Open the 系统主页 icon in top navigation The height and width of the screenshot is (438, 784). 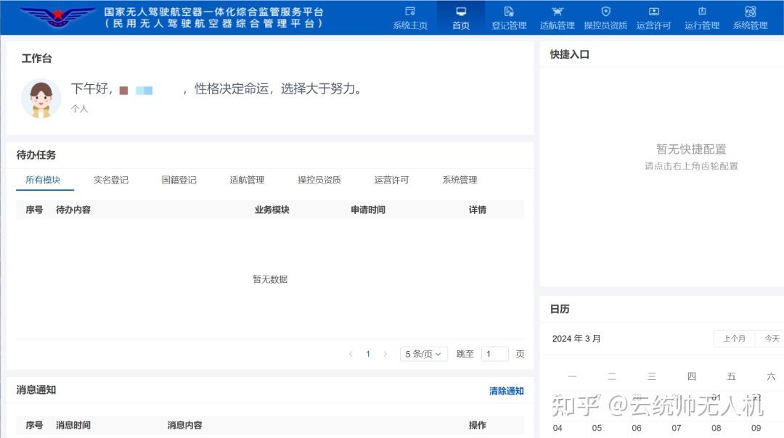(x=410, y=17)
